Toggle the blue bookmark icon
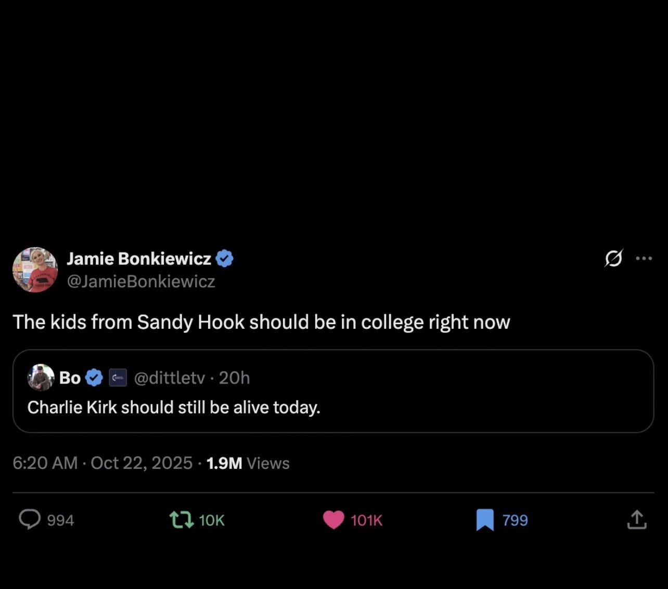Viewport: 668px width, 589px height. 485,519
